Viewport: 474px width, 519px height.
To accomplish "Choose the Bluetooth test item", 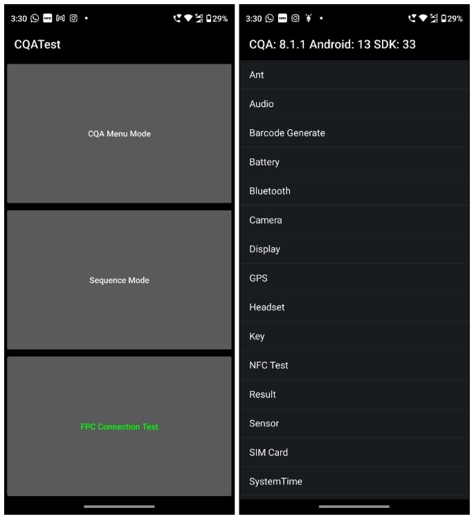I will tap(354, 191).
